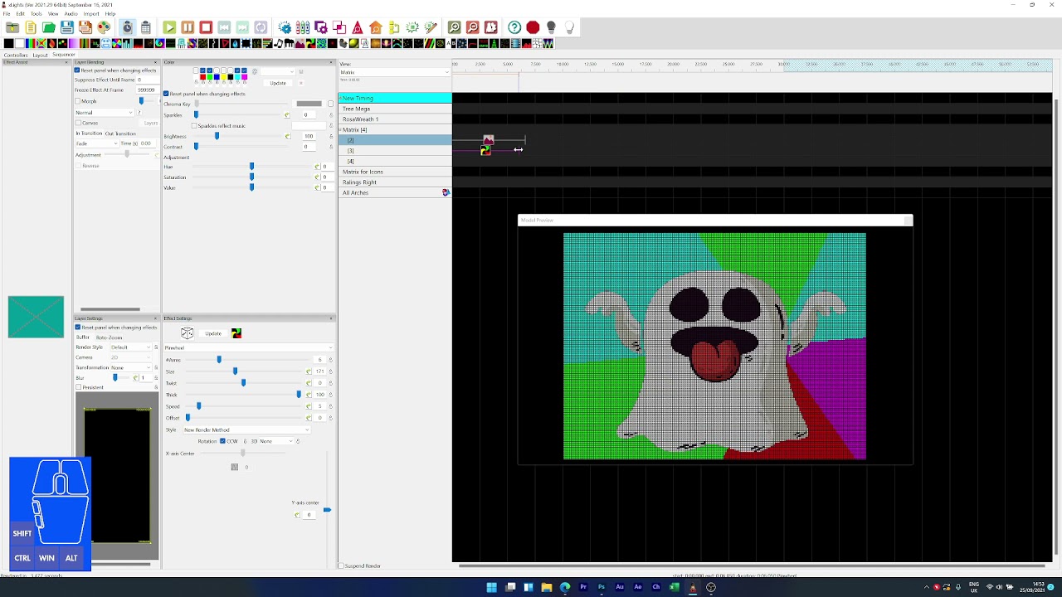
Task: Click the Zoom In magnifier icon
Action: pyautogui.click(x=454, y=27)
